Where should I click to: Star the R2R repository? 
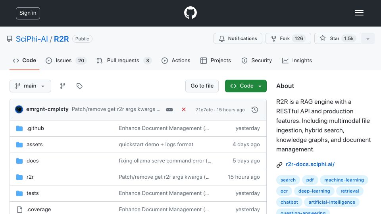tap(338, 38)
